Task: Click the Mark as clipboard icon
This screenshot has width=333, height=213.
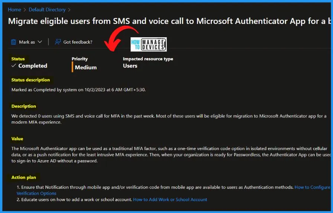Action: point(13,42)
